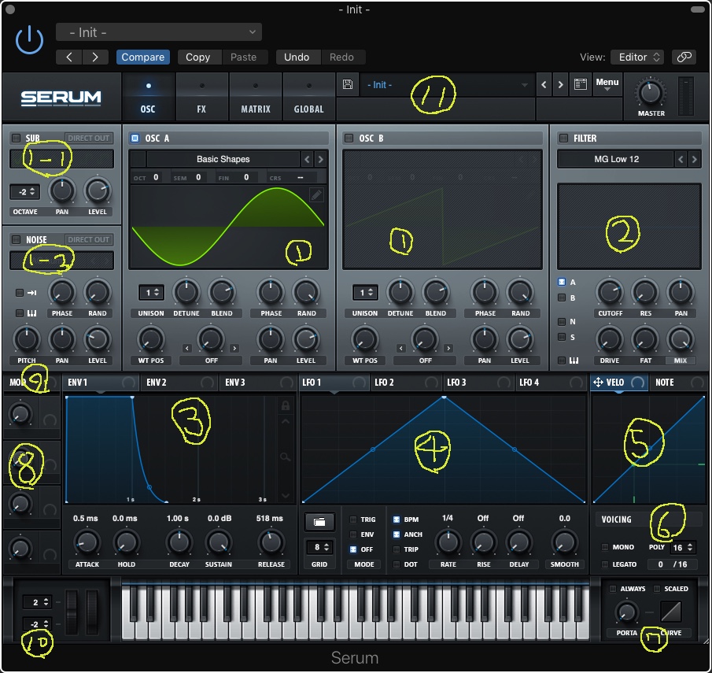Viewport: 712px width, 673px height.
Task: Click next warp mode arrow in OSC B
Action: pyautogui.click(x=448, y=348)
